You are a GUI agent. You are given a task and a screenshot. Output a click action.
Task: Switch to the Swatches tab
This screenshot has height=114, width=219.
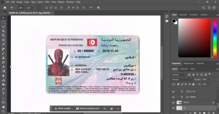coord(183,15)
